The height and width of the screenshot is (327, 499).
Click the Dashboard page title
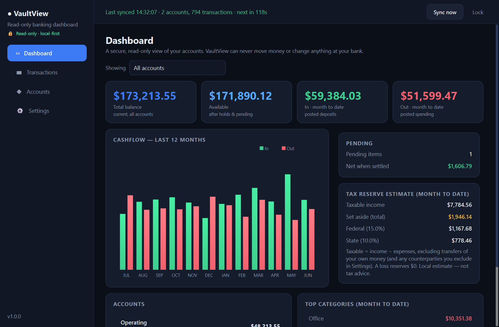tap(130, 41)
